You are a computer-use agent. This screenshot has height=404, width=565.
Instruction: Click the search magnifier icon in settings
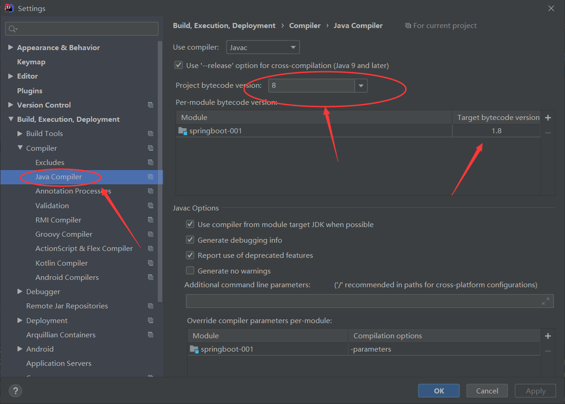pos(12,28)
